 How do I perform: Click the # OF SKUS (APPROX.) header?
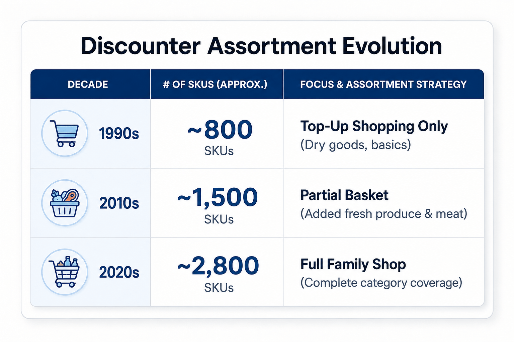point(215,84)
